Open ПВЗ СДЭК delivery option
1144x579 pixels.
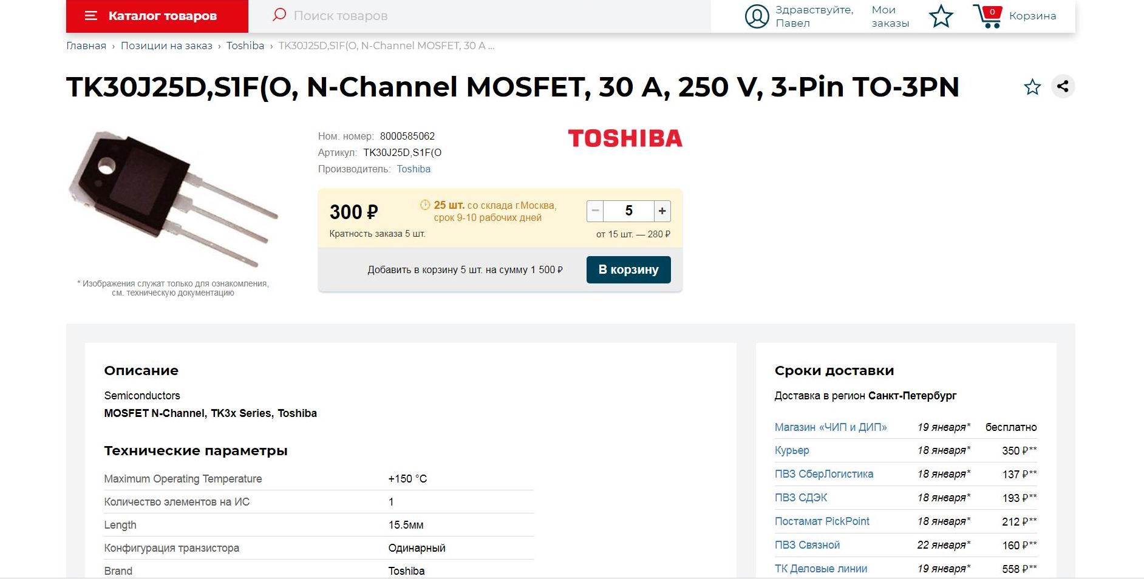pos(801,498)
